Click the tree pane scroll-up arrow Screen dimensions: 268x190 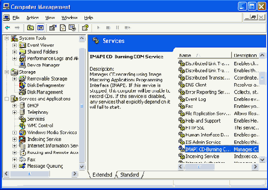[82, 39]
